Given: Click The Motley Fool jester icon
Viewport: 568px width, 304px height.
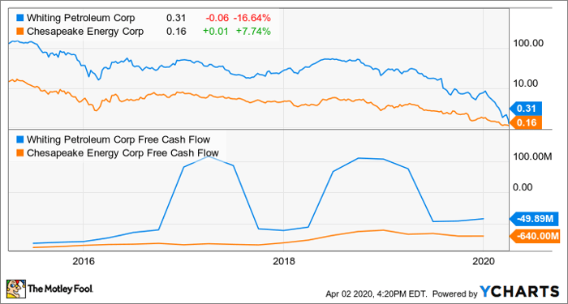Looking at the screenshot, I should 16,289.
